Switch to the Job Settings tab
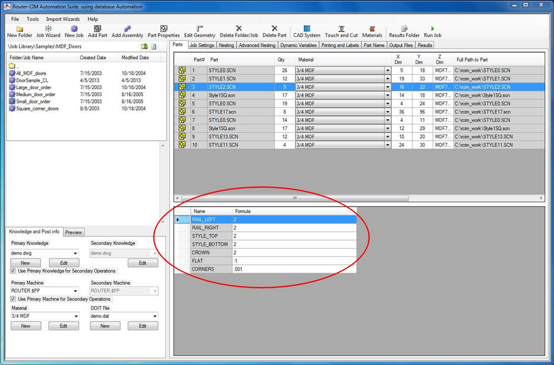Screen dimensions: 554x365 coord(202,45)
